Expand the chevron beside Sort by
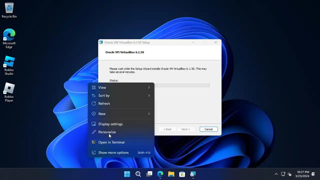The width and height of the screenshot is (320, 180). coord(149,95)
